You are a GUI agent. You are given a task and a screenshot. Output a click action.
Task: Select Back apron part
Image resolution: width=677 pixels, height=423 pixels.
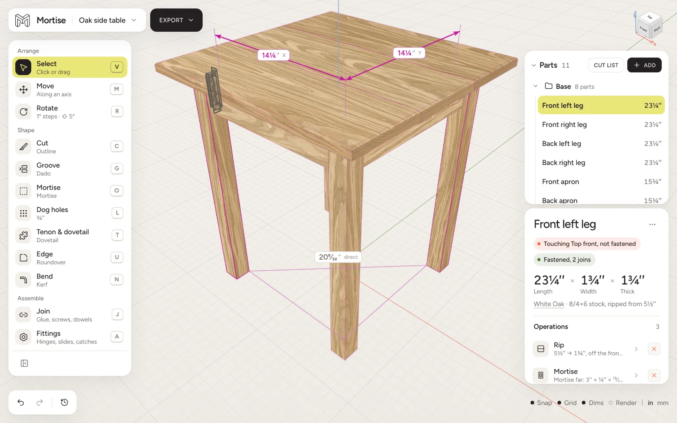point(601,200)
